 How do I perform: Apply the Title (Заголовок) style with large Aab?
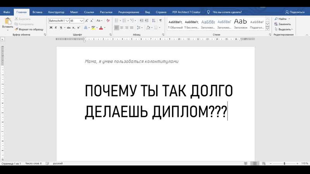pos(241,24)
